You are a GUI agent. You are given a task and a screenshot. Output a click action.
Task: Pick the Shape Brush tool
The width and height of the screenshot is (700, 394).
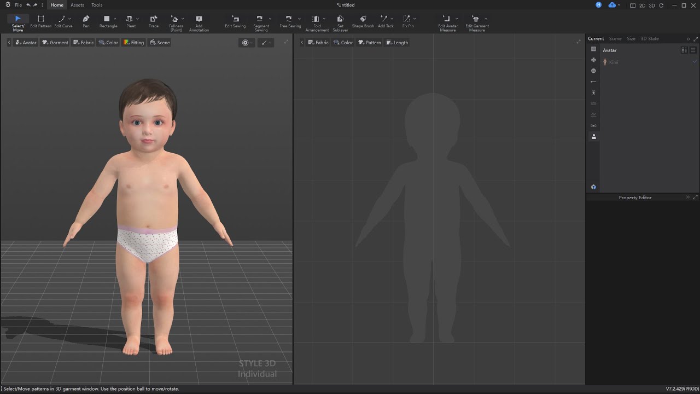click(363, 22)
